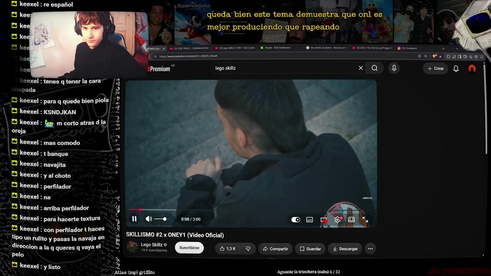Click the '19 K suscriptores' text
The image size is (491, 276).
click(x=154, y=250)
